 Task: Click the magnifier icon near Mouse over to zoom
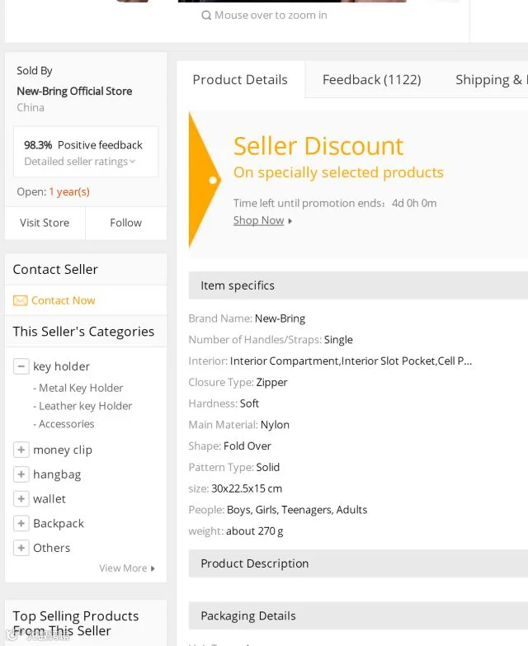pos(206,15)
